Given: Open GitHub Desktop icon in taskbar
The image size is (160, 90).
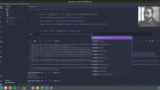Looking at the screenshot, I should (x=42, y=88).
